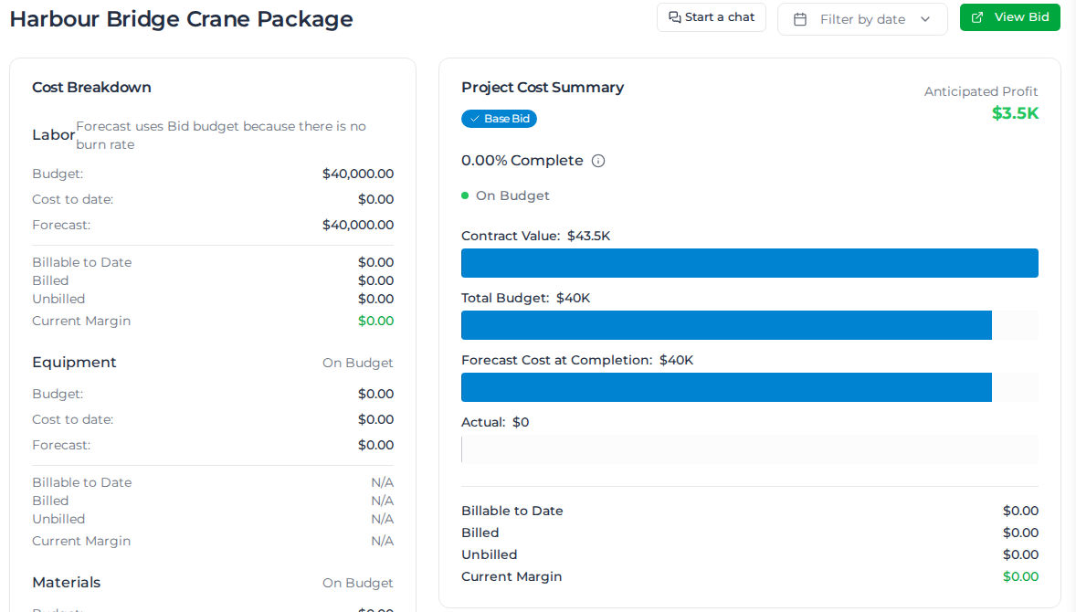Click the checkmark icon in Base Bid badge
Viewport: 1076px width, 612px height.
(474, 119)
